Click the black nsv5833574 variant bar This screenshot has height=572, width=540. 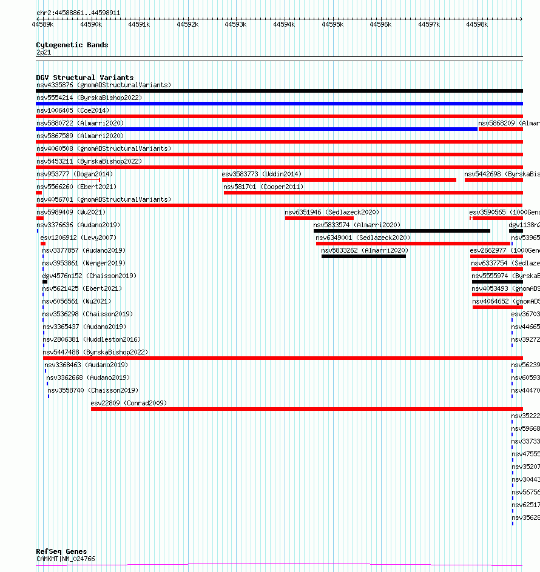(x=402, y=231)
